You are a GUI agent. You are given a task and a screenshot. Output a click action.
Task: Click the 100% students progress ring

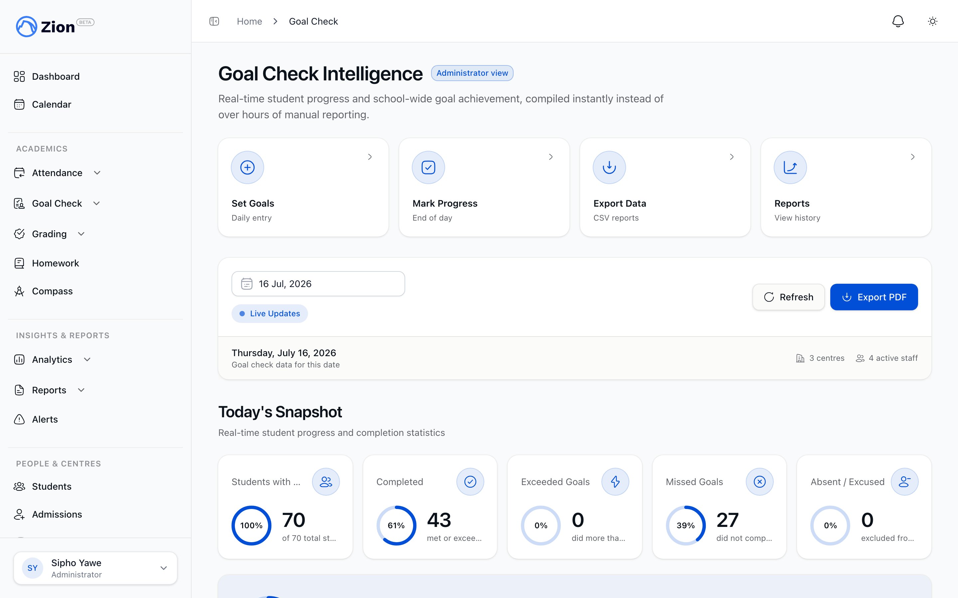[x=251, y=526]
